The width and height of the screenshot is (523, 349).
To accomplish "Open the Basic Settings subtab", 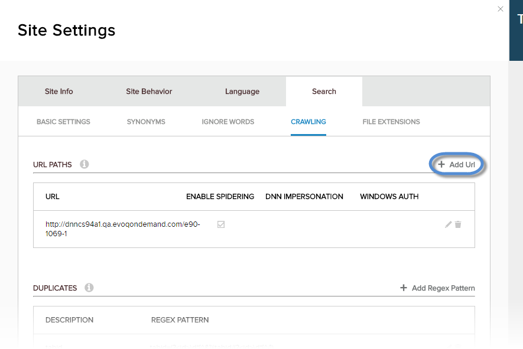I will pos(63,122).
